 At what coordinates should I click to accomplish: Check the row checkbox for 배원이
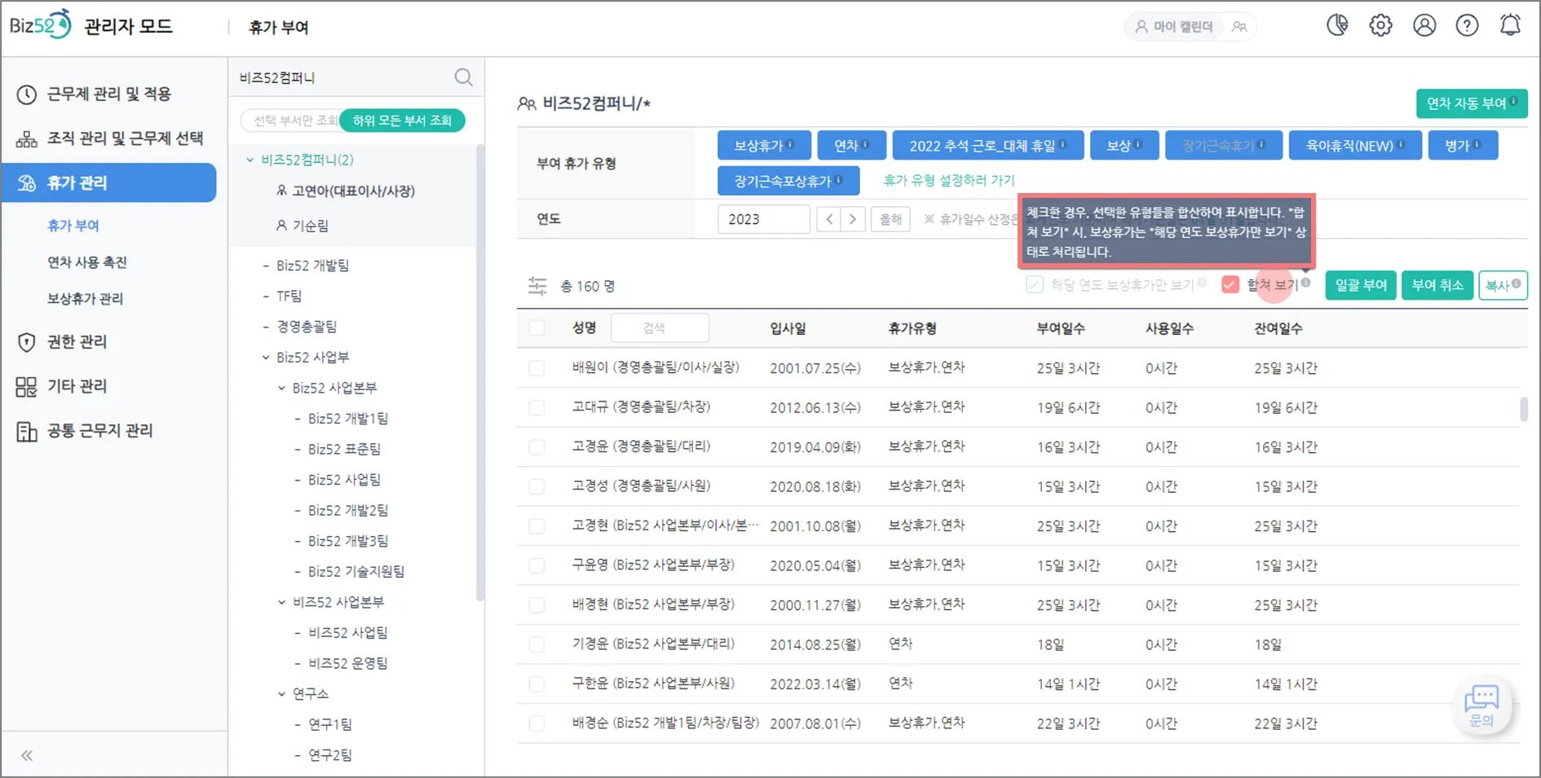[536, 368]
